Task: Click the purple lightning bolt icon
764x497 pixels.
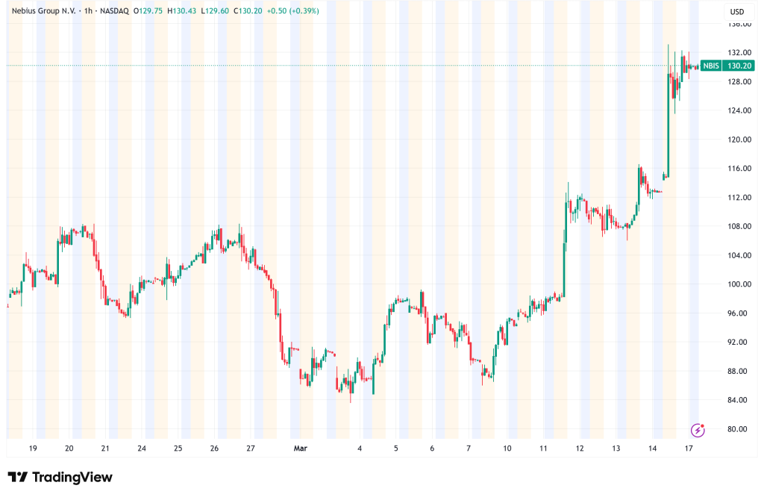Action: point(698,430)
